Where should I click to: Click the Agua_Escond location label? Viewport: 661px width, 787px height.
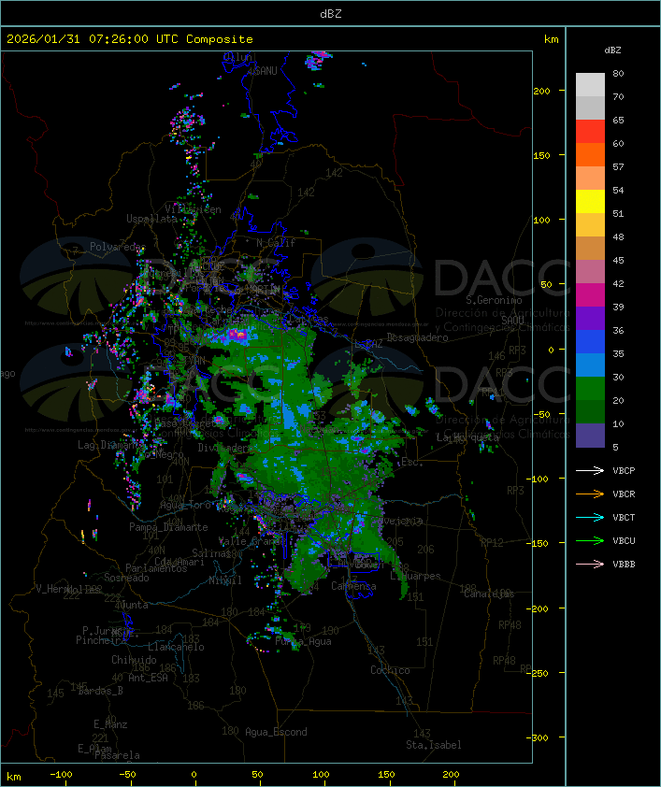pyautogui.click(x=276, y=732)
